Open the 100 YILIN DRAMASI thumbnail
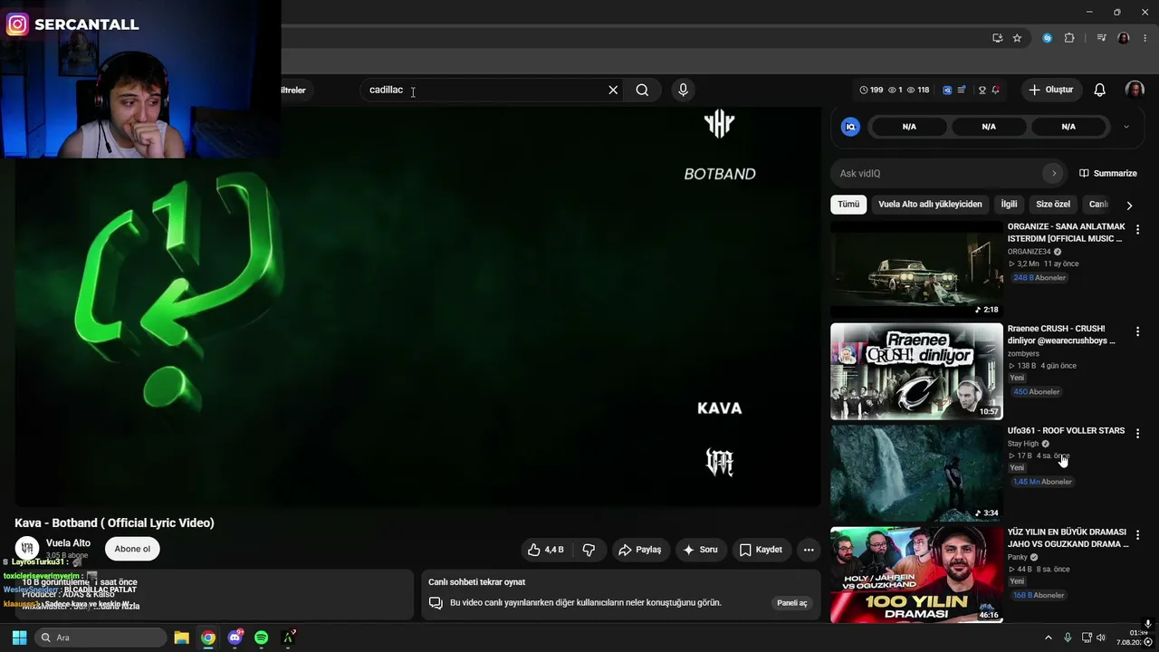Screen dimensions: 1159x652 (x=916, y=575)
